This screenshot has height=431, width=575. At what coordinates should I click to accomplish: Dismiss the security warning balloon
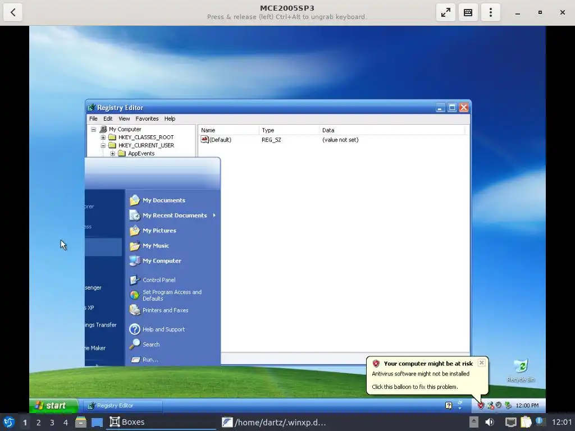(x=481, y=363)
